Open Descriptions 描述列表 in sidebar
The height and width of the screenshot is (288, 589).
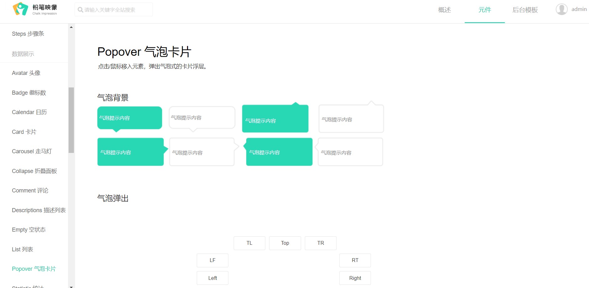click(x=39, y=210)
